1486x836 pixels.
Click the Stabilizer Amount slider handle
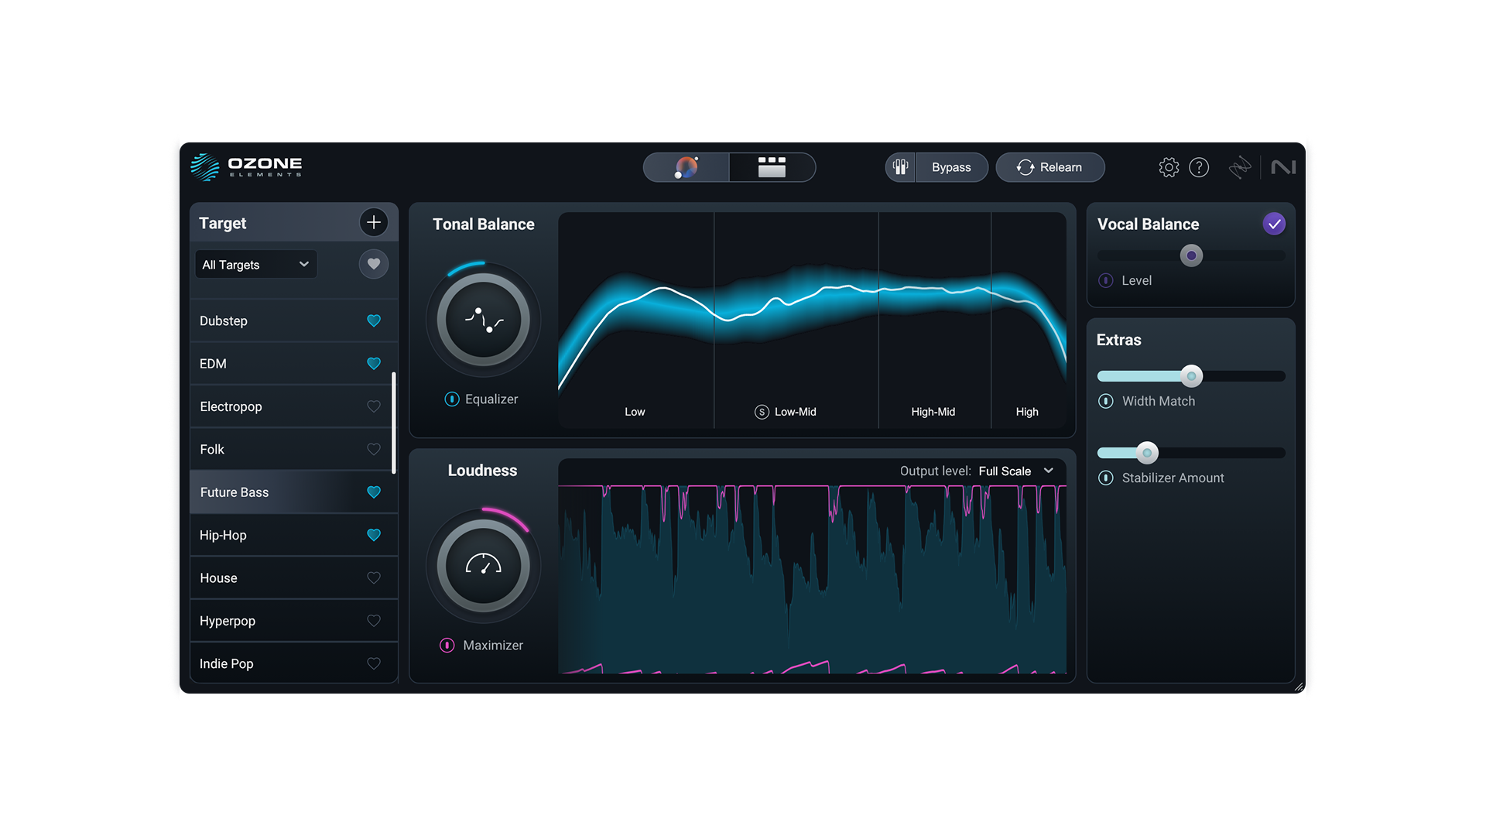1147,453
